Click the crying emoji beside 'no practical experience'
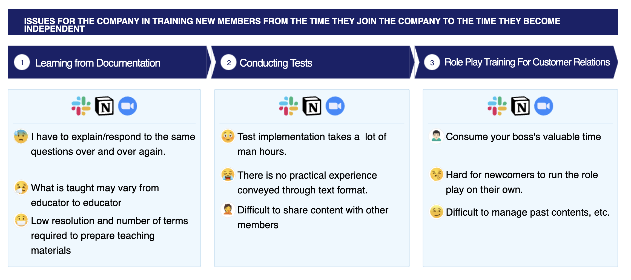The width and height of the screenshot is (631, 280). click(x=228, y=175)
